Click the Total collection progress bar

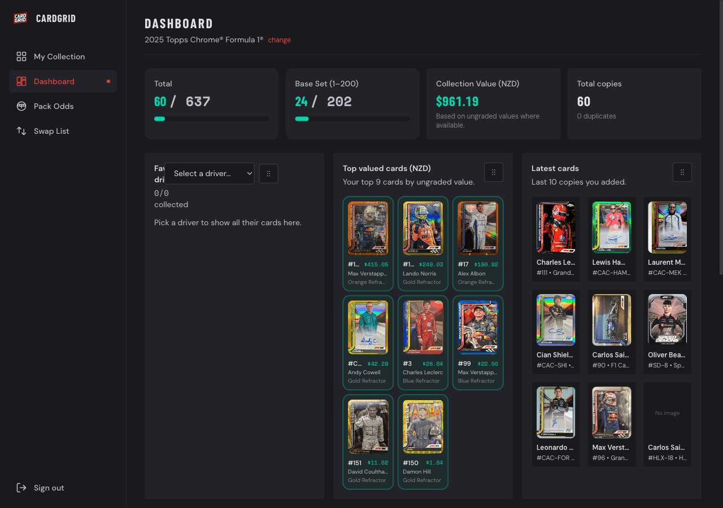pyautogui.click(x=211, y=119)
